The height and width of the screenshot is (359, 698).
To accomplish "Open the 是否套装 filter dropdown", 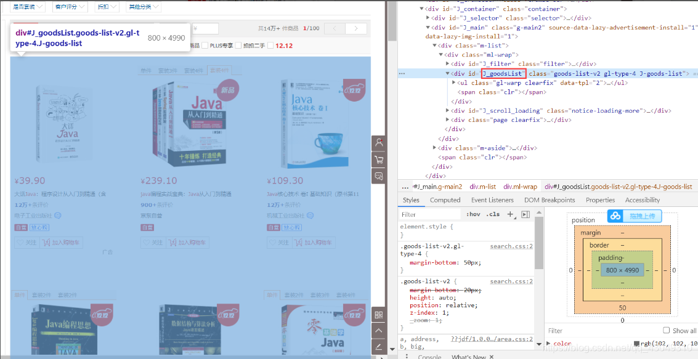I will pos(27,7).
